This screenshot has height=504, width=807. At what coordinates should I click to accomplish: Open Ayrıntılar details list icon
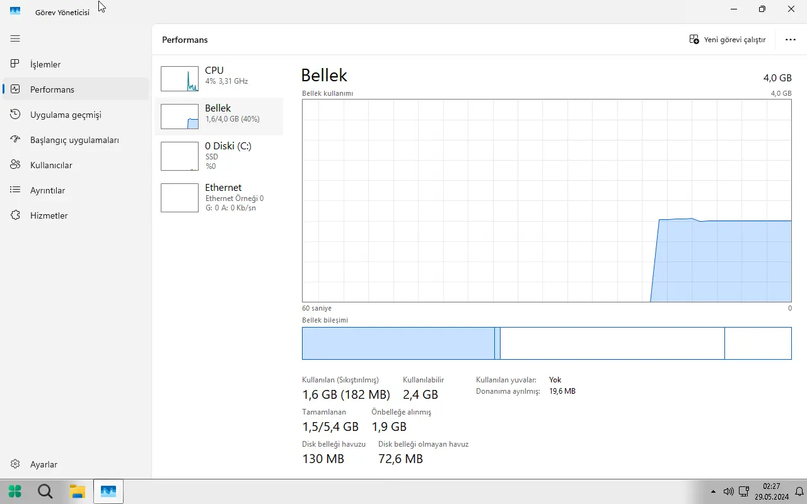point(15,190)
